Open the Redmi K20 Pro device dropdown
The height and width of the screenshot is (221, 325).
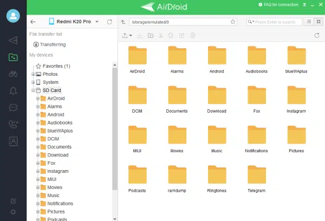pos(97,22)
